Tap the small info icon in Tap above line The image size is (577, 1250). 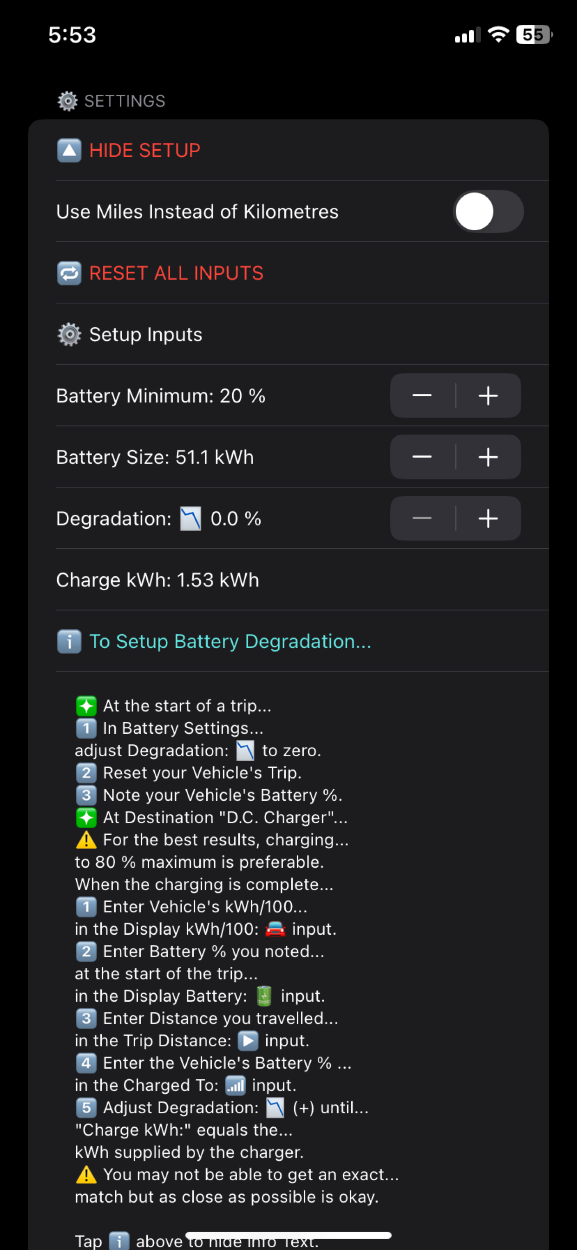click(119, 1240)
